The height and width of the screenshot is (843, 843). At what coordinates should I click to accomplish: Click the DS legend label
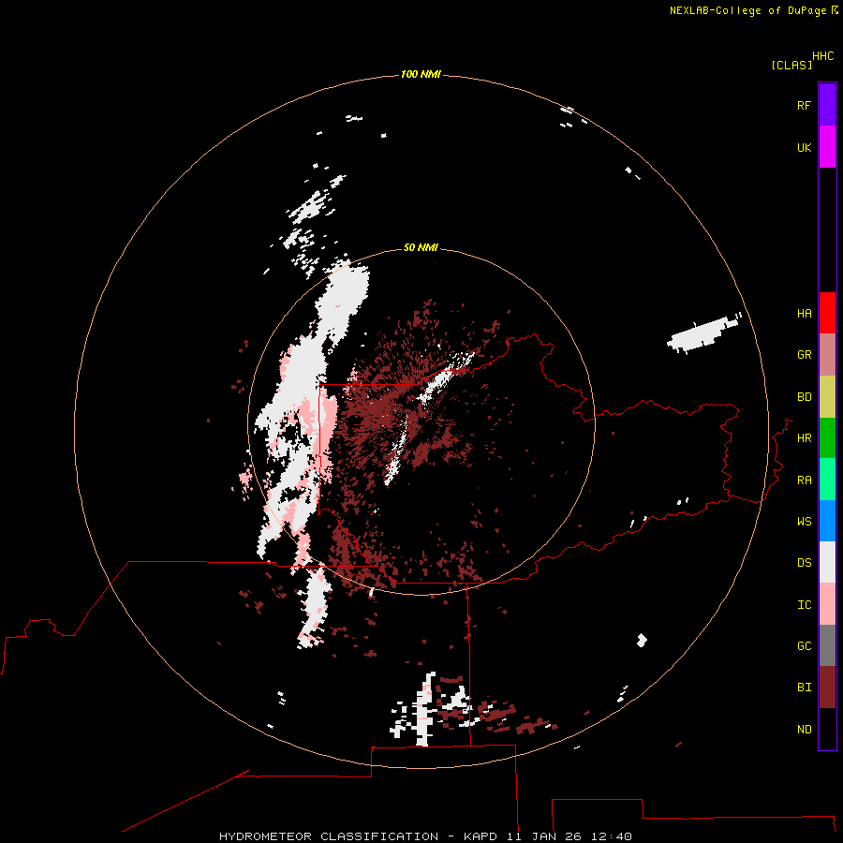point(805,563)
